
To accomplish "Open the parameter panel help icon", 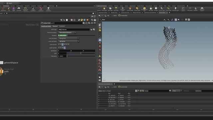I will 95,23.
